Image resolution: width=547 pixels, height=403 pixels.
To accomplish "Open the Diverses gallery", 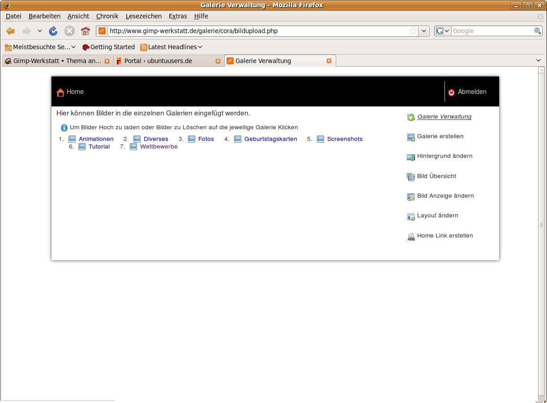I will (156, 139).
